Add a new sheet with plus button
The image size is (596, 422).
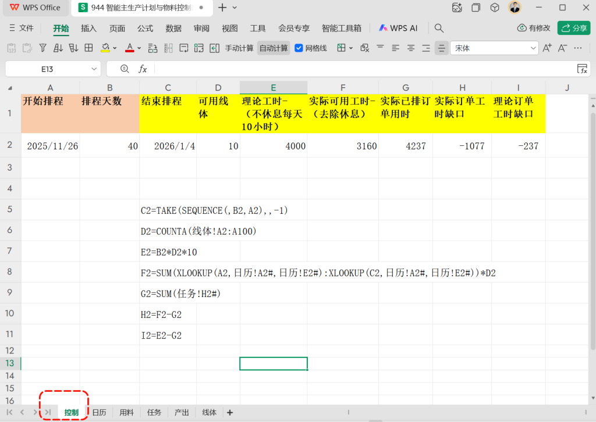pos(230,413)
